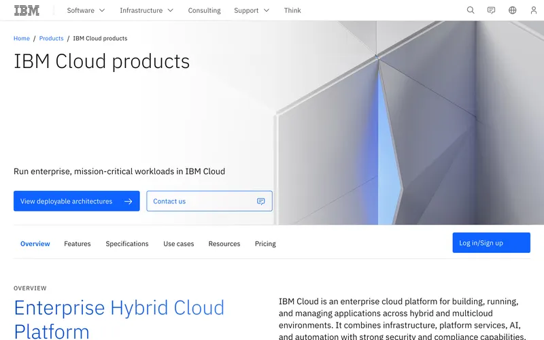This screenshot has height=340, width=544.
Task: Switch to the Resources tab
Action: (x=224, y=243)
